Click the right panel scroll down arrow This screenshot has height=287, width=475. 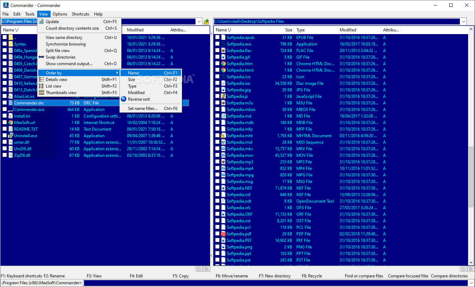pos(471,263)
